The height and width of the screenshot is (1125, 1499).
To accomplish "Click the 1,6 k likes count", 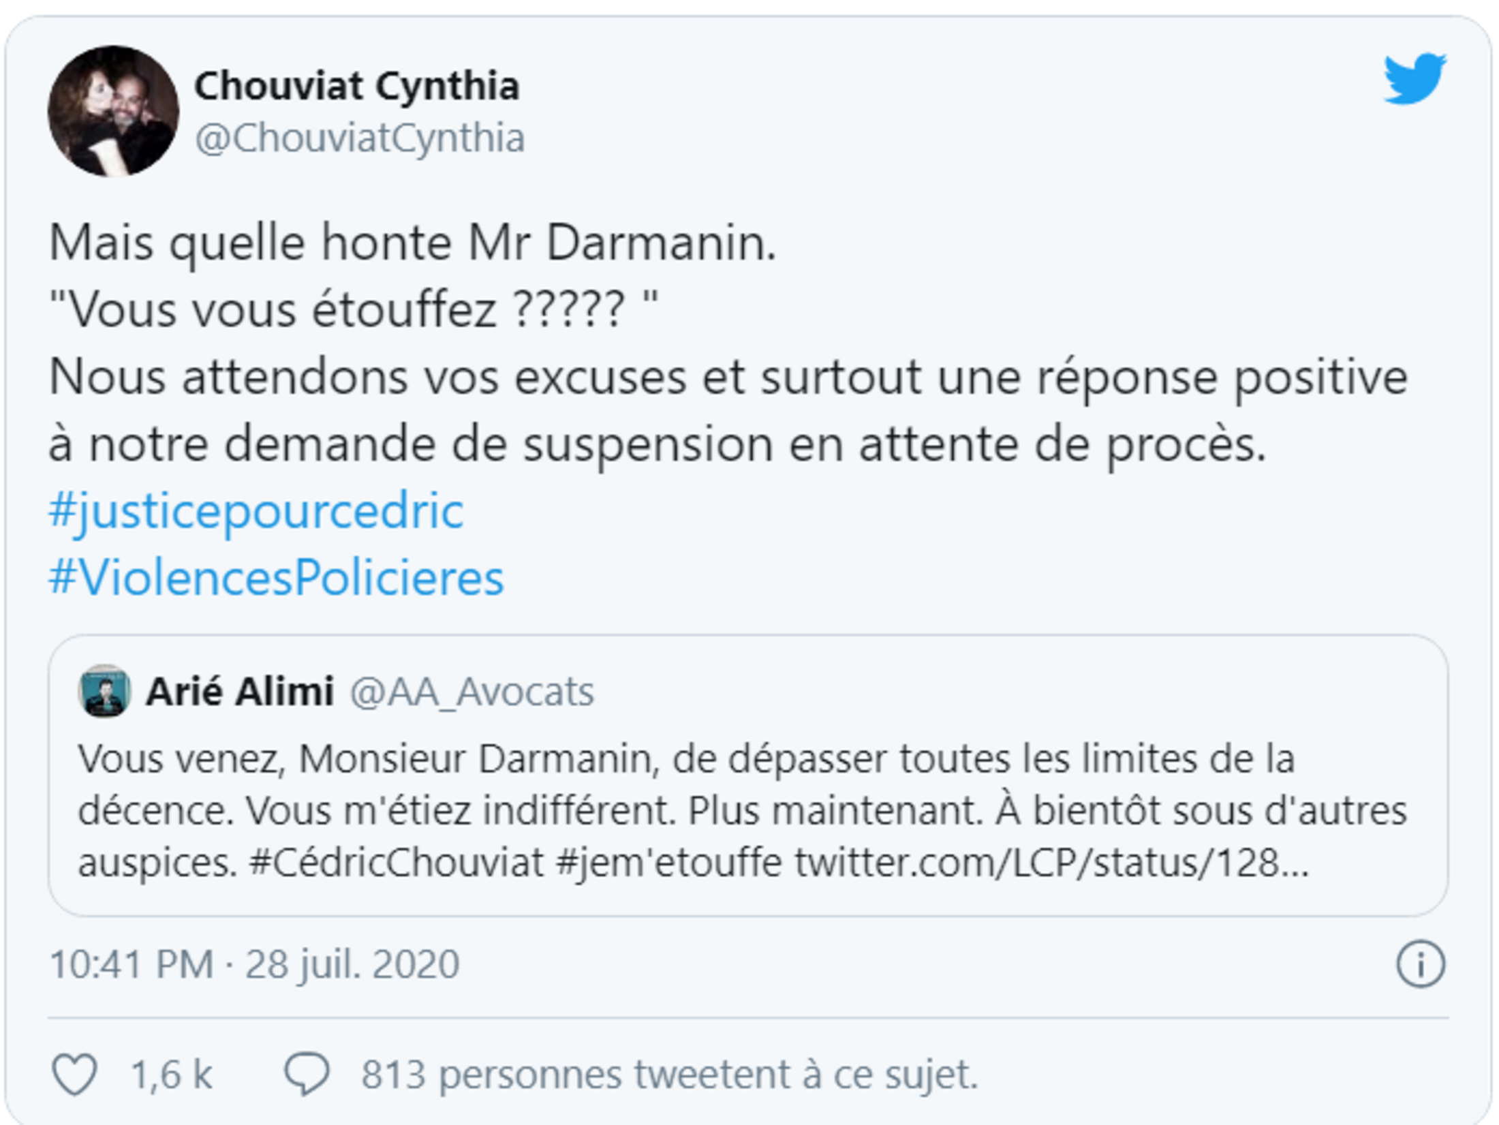I will [x=171, y=1075].
